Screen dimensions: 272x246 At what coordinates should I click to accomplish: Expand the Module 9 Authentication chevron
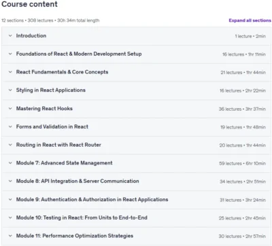pyautogui.click(x=10, y=200)
